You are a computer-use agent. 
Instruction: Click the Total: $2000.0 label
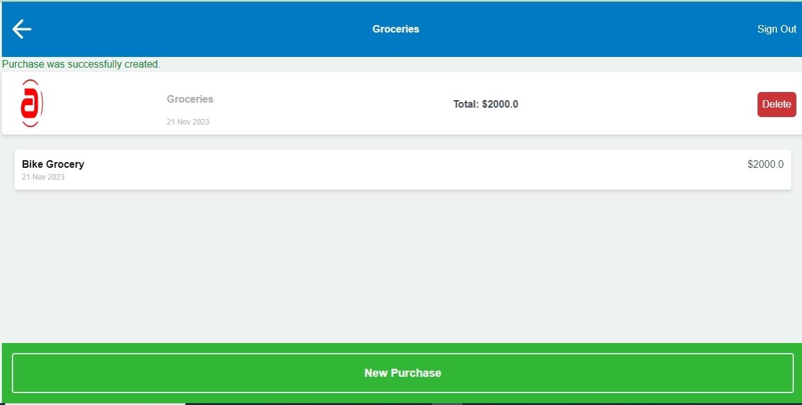tap(486, 105)
